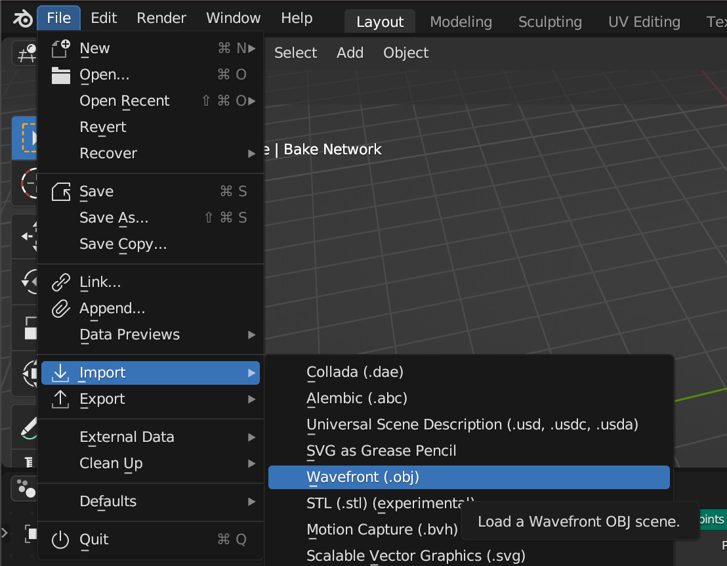
Task: Open the Help menu
Action: pos(297,18)
